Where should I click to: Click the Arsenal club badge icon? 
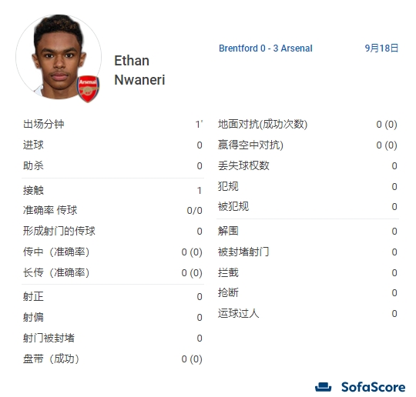coord(88,89)
